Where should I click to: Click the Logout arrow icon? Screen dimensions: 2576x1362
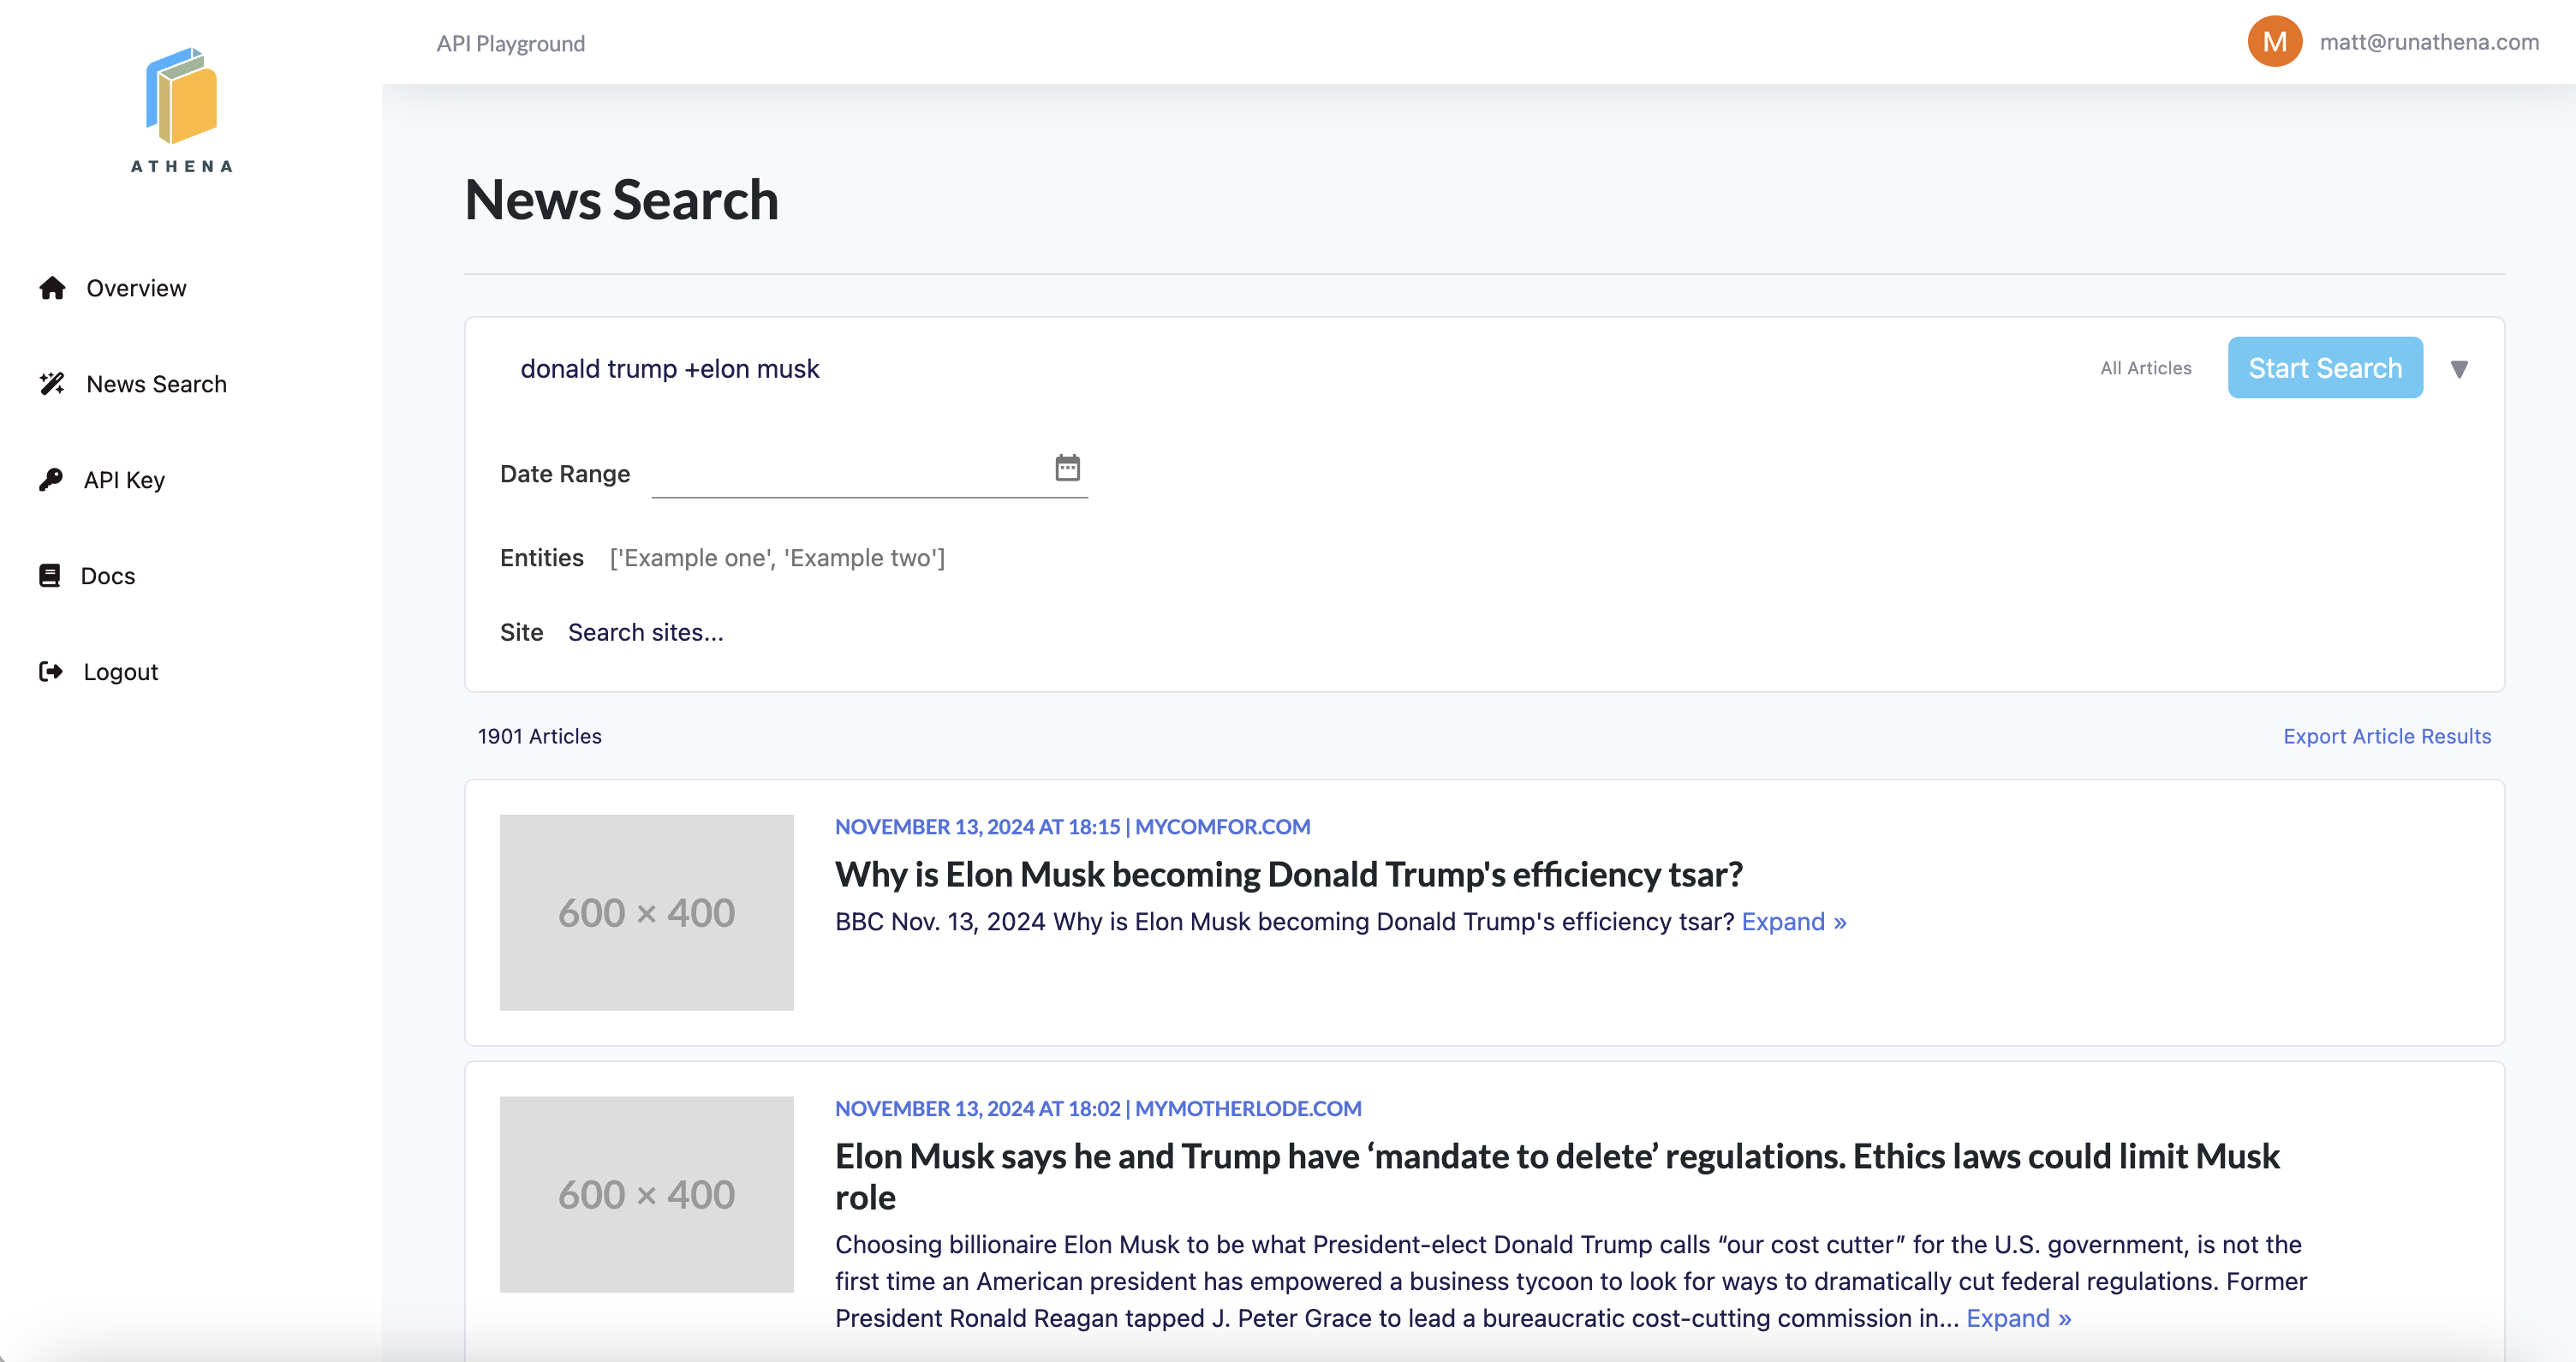coord(51,672)
